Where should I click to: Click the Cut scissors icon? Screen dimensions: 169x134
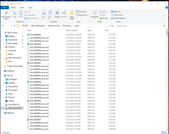pyautogui.click(x=26, y=12)
